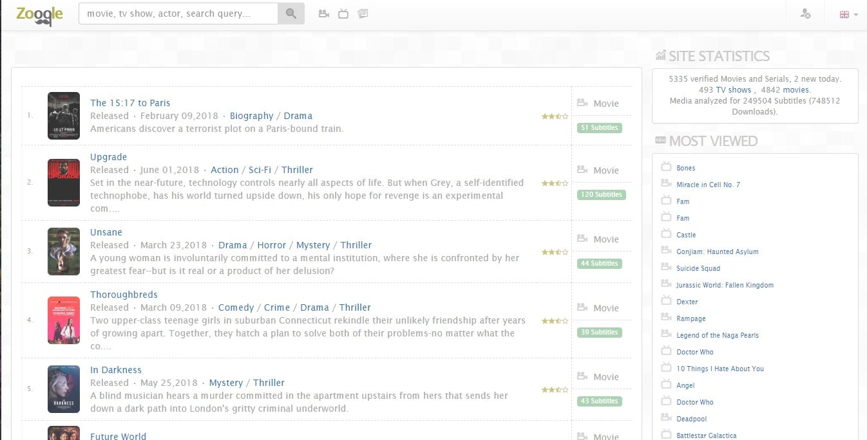Viewport: 867px width, 440px height.
Task: Open the Thoroughbreds title link
Action: click(124, 295)
